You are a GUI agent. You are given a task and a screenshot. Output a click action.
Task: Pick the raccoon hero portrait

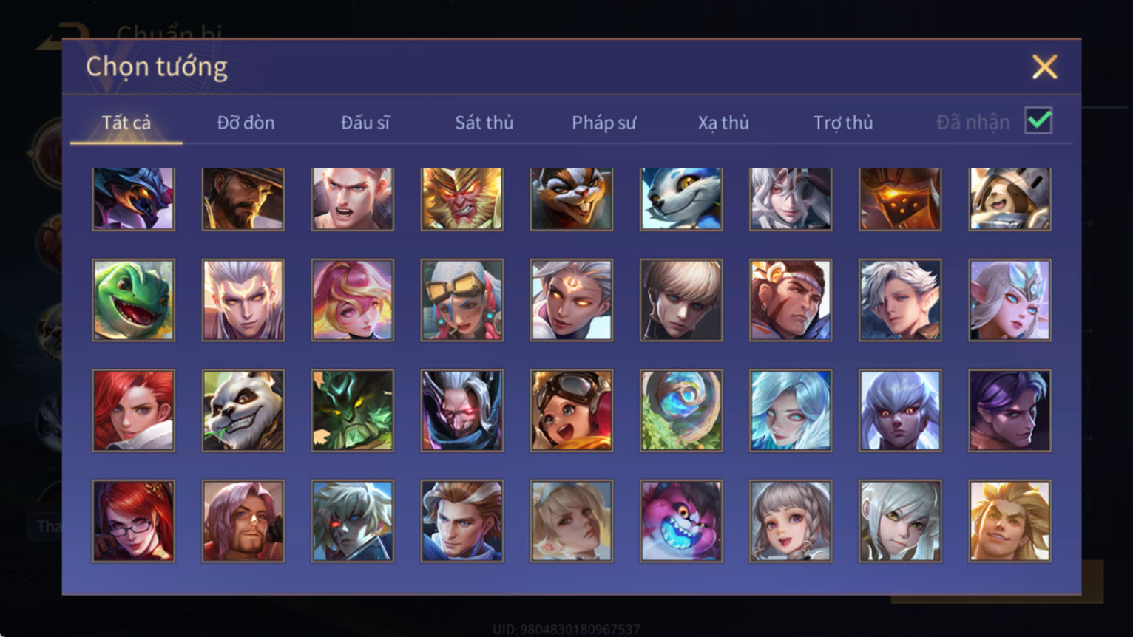point(572,198)
